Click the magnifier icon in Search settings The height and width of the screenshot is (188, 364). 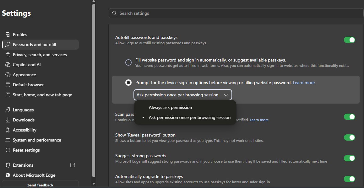point(114,13)
